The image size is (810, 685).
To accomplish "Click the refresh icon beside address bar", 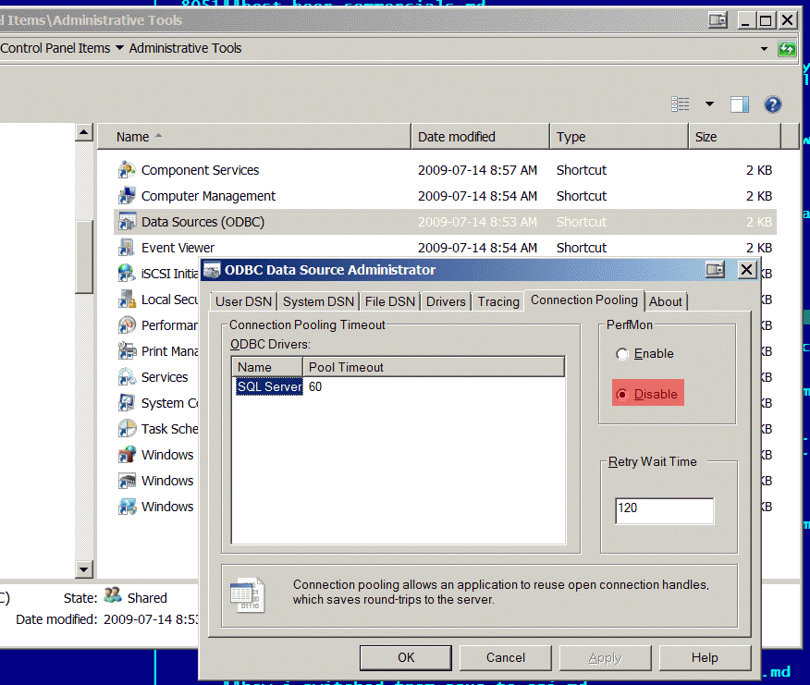I will [x=787, y=49].
